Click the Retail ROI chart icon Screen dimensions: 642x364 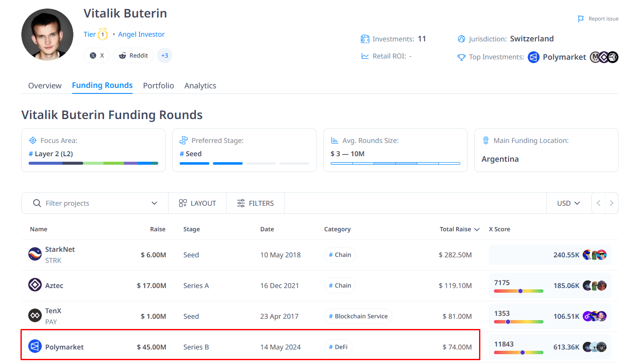365,56
